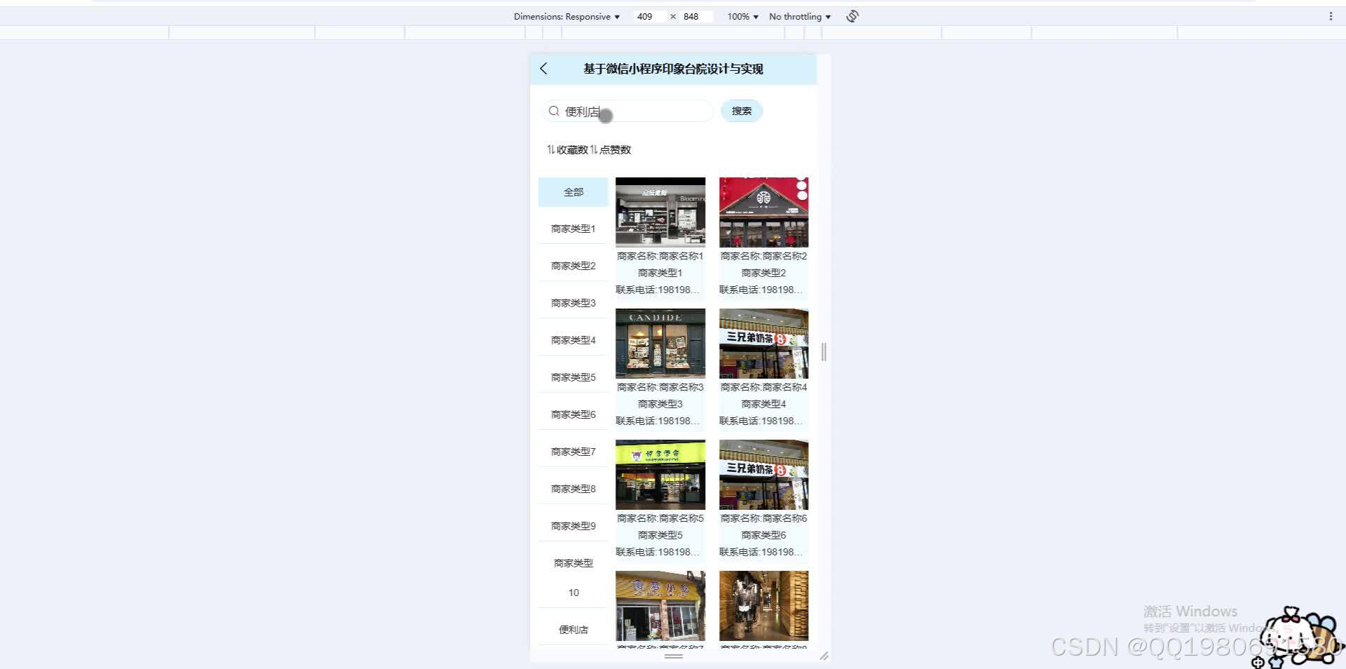Switch to the 商家类型7 category
Viewport: 1346px width, 669px height.
(x=572, y=451)
